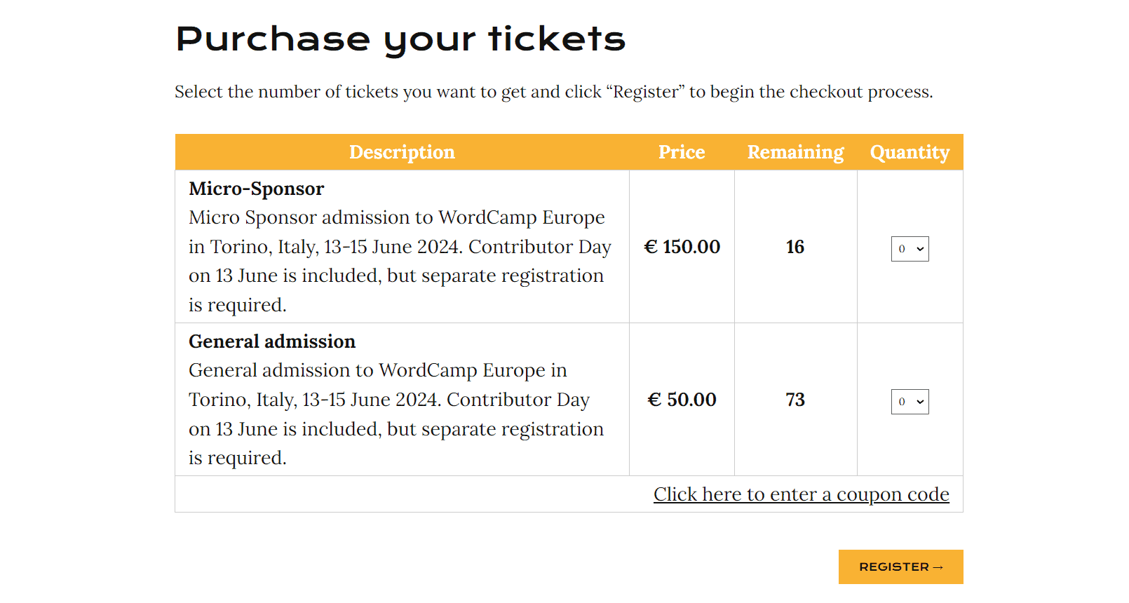Viewport: 1129px width, 603px height.
Task: Click the Micro-Sponsor ticket title
Action: (257, 189)
